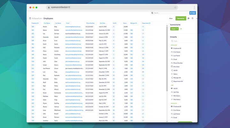Open employee ID 108 record
This screenshot has height=128, width=230.
[33, 54]
